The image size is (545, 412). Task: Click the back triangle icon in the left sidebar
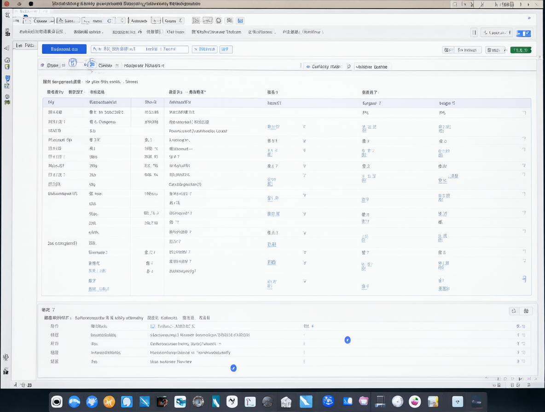click(6, 48)
